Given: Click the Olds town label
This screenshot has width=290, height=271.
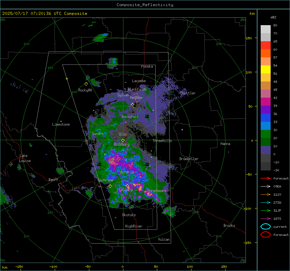Looking at the screenshot, I should (x=123, y=134).
